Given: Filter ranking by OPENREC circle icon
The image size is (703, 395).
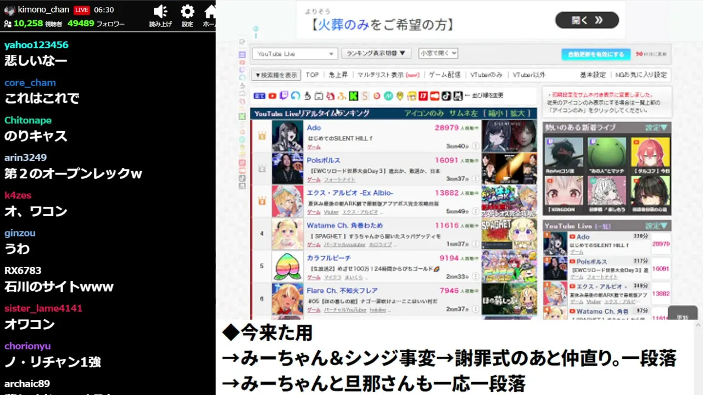Looking at the screenshot, I should [377, 96].
